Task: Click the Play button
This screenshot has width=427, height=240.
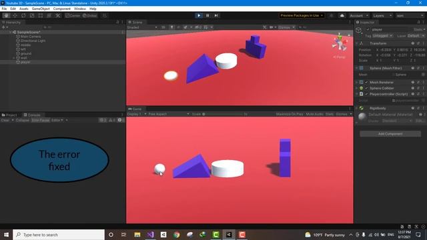Action: tap(199, 15)
